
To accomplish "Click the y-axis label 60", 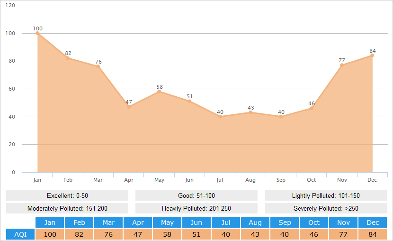I will pyautogui.click(x=12, y=89).
